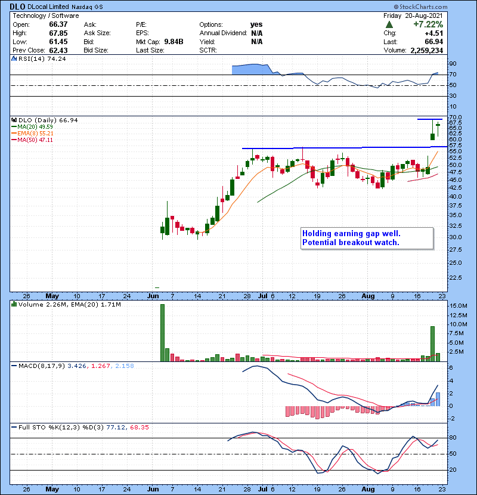The height and width of the screenshot is (495, 477).
Task: Click the Volume value 2,259,234
Action: click(427, 50)
